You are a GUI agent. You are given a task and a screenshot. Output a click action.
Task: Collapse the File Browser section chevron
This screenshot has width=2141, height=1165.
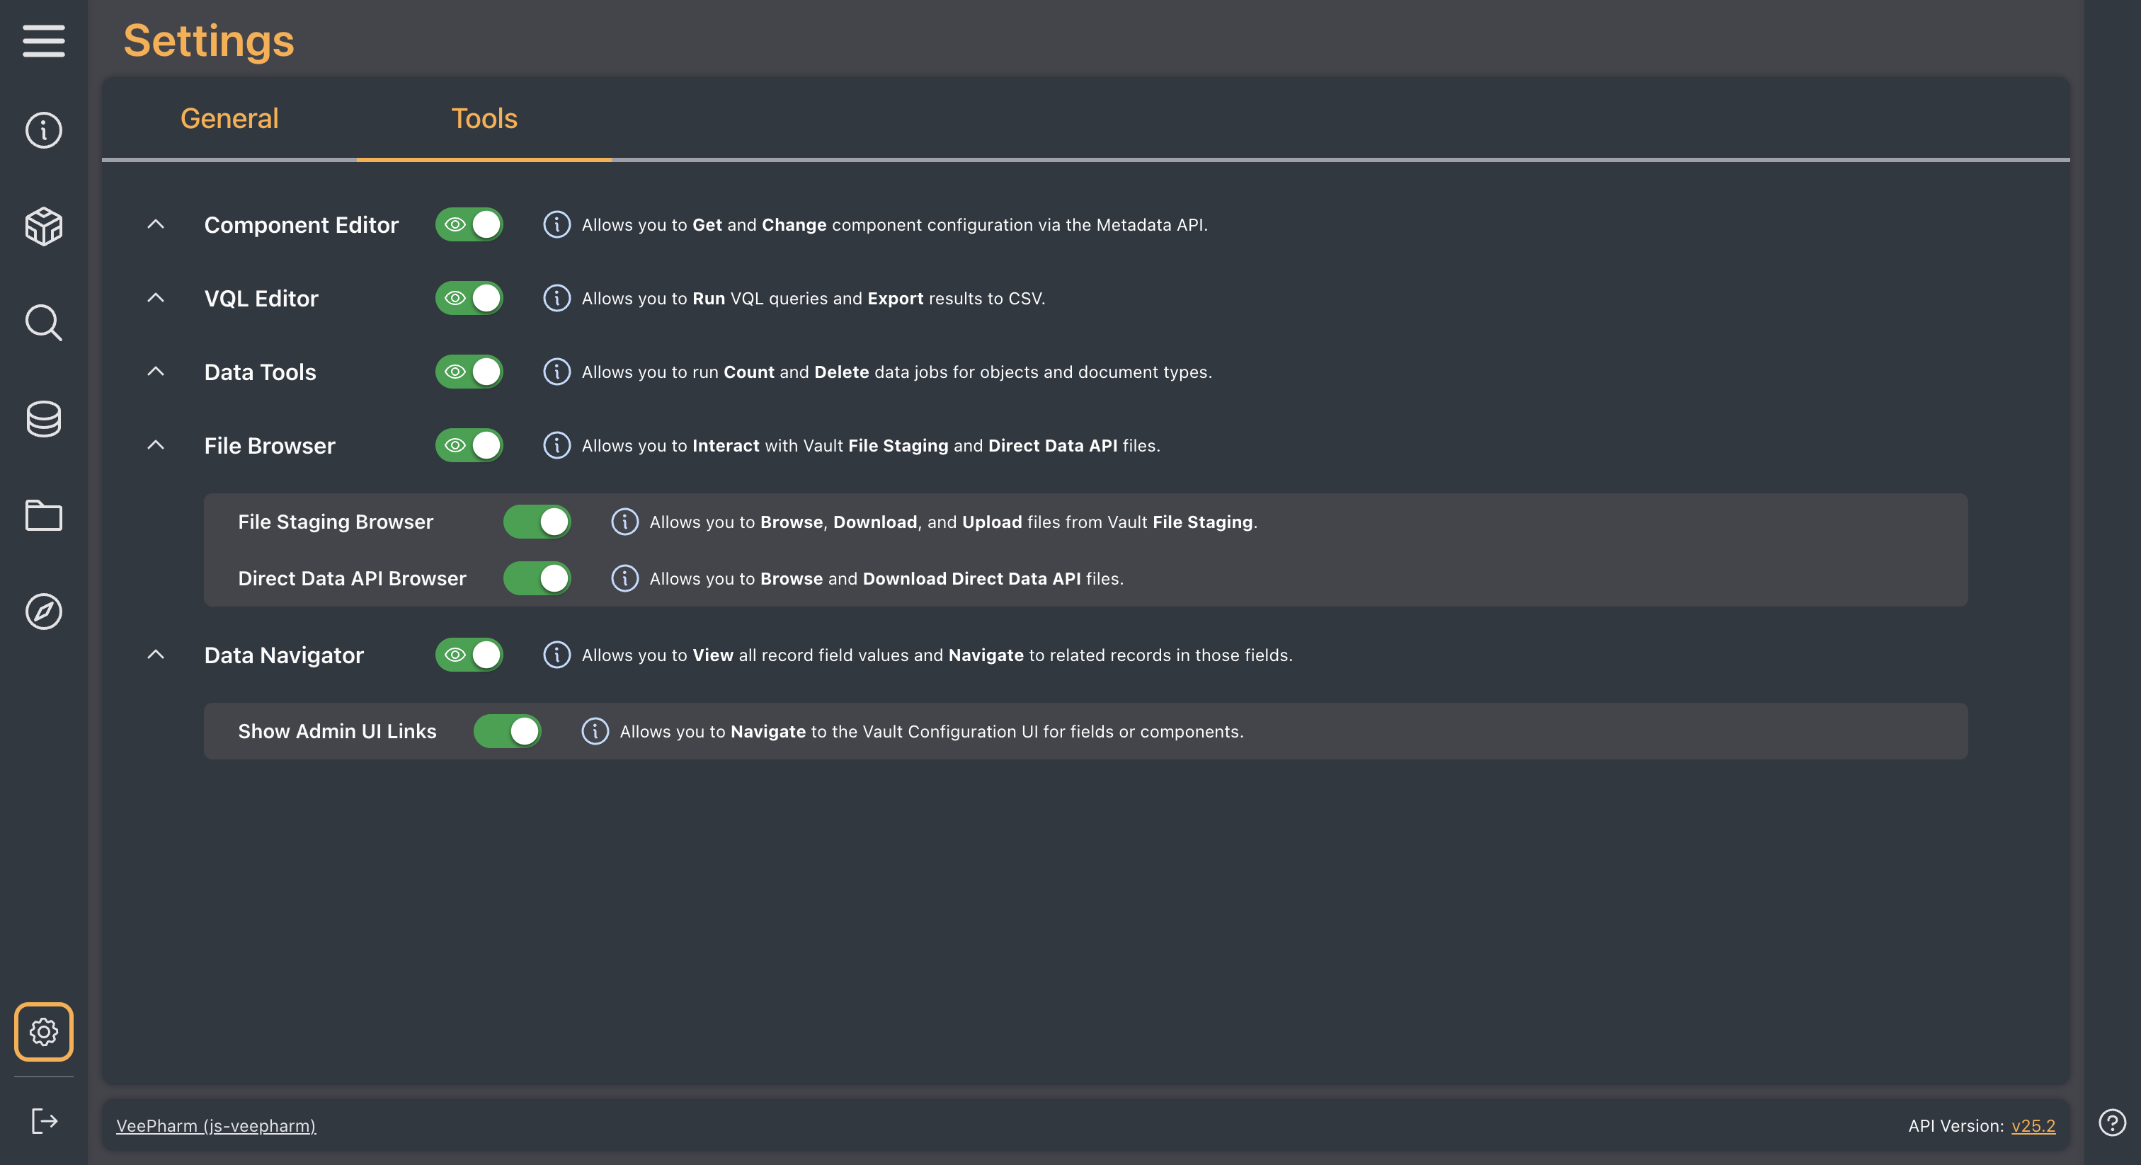tap(156, 445)
